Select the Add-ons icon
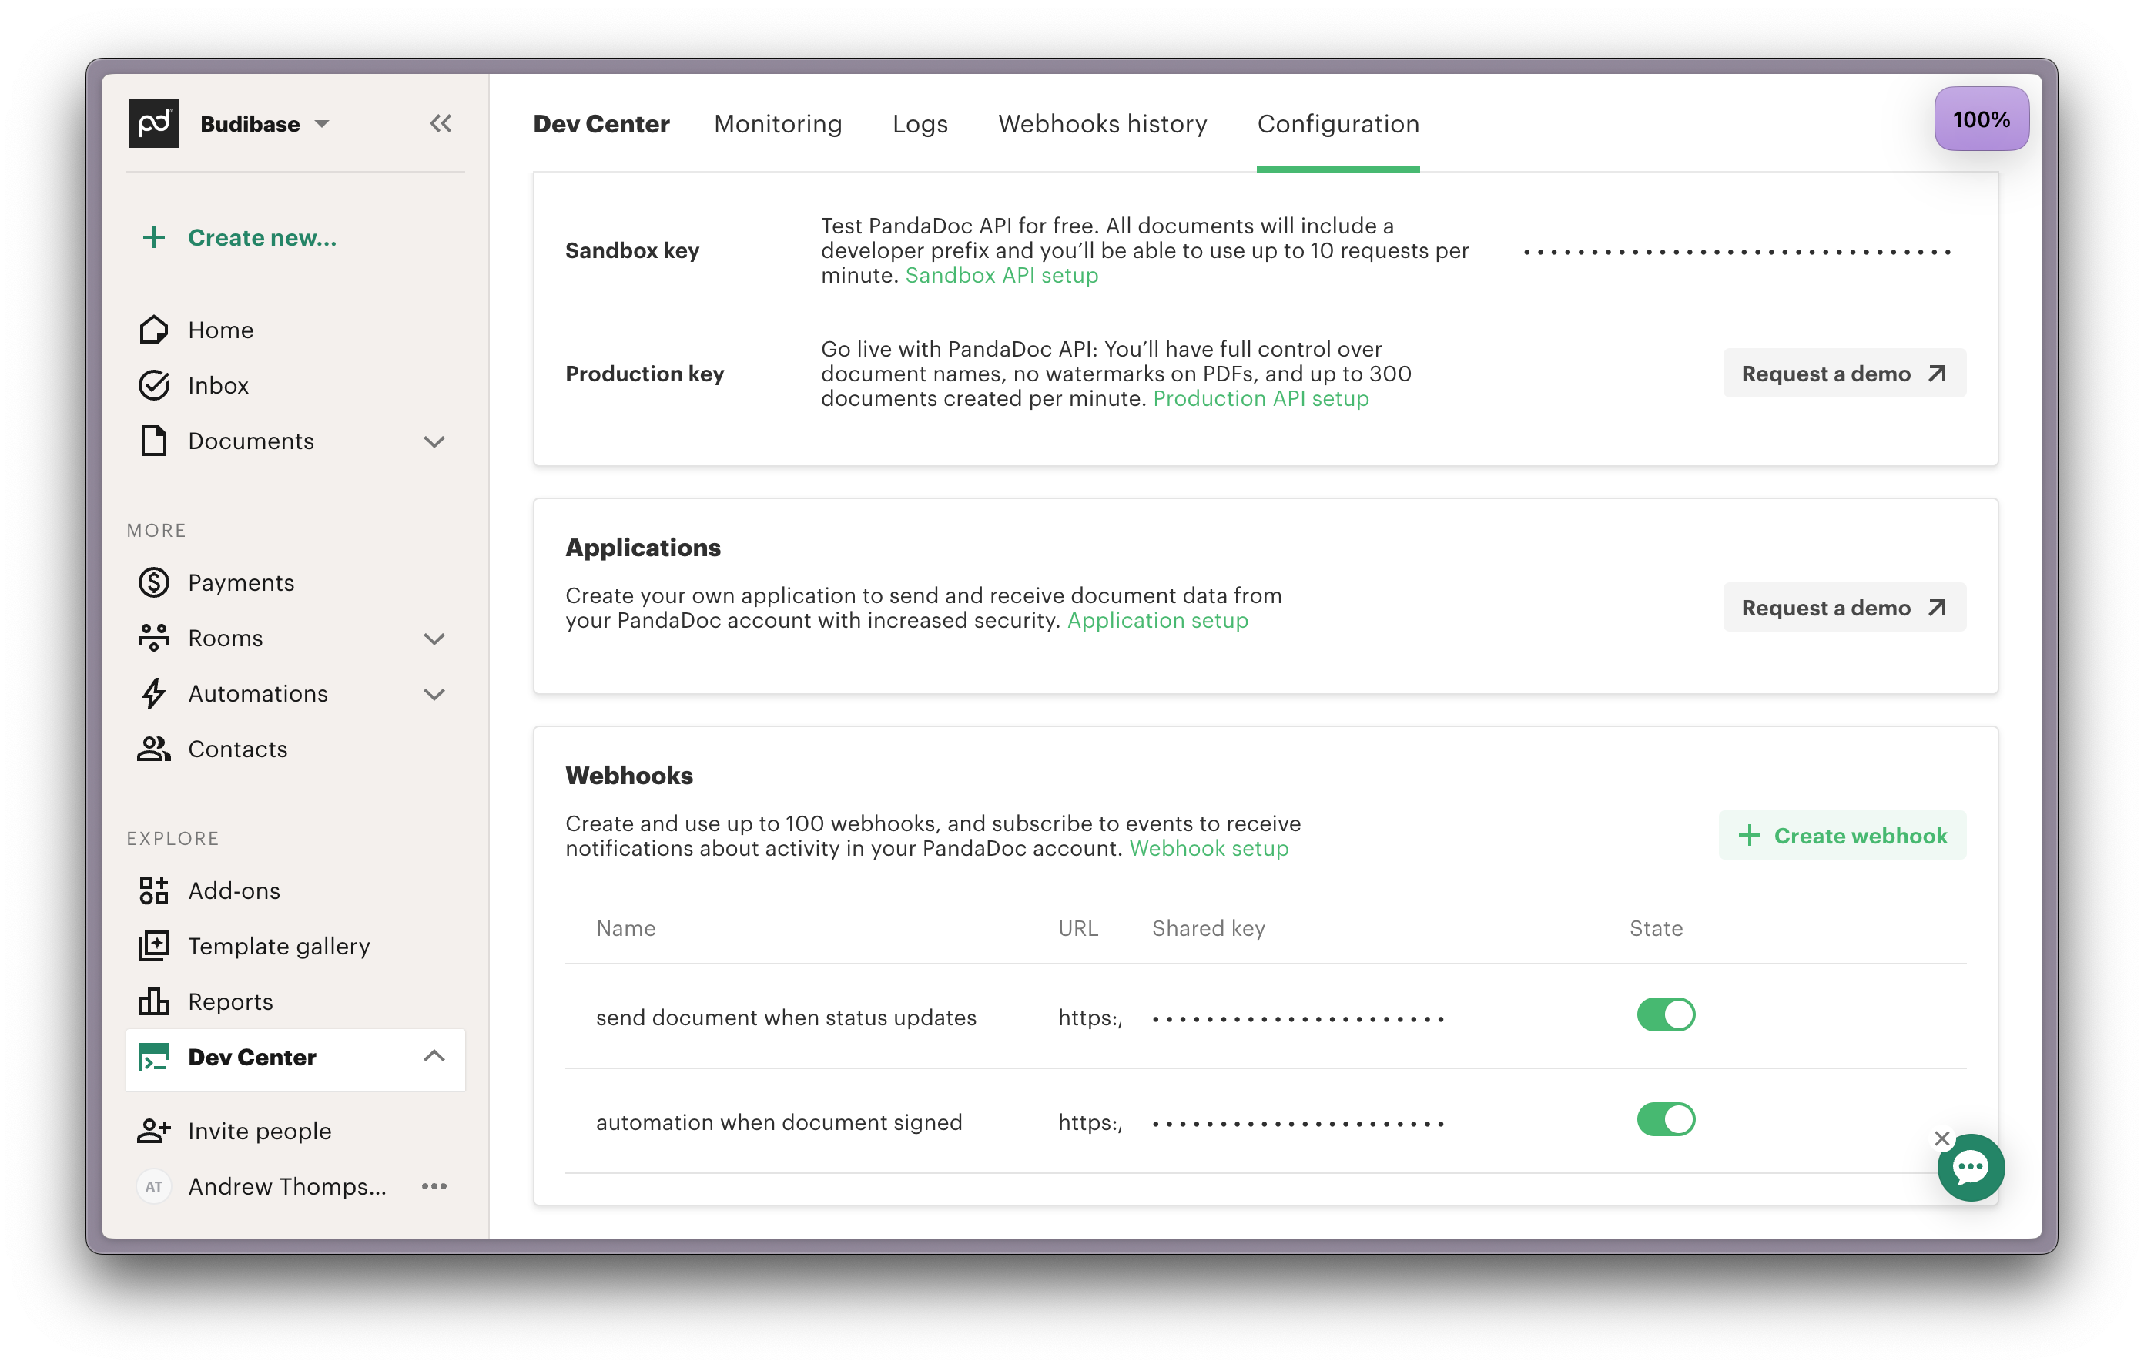This screenshot has width=2144, height=1368. coord(154,890)
